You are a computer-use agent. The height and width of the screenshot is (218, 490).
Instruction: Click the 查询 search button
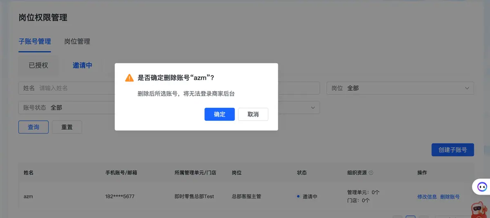coord(33,127)
